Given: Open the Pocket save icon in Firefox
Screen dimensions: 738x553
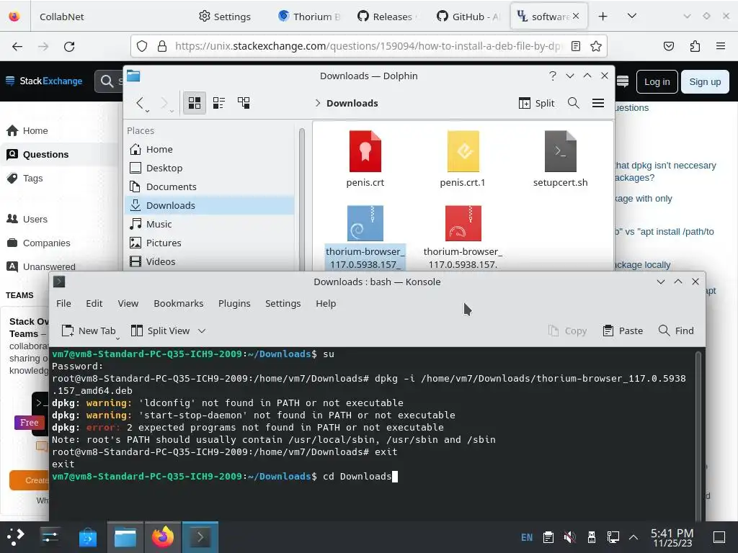Looking at the screenshot, I should [668, 46].
